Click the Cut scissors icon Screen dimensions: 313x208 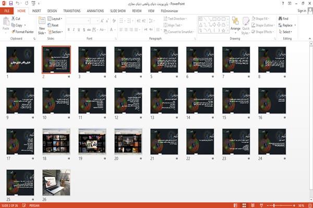click(x=13, y=19)
